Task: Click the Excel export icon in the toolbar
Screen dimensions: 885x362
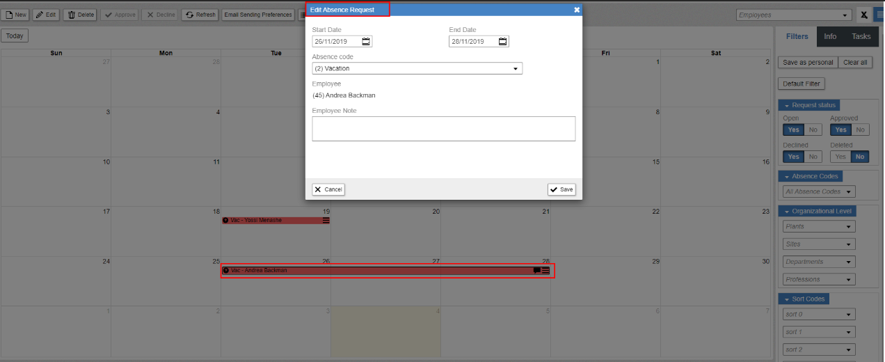Action: [863, 15]
